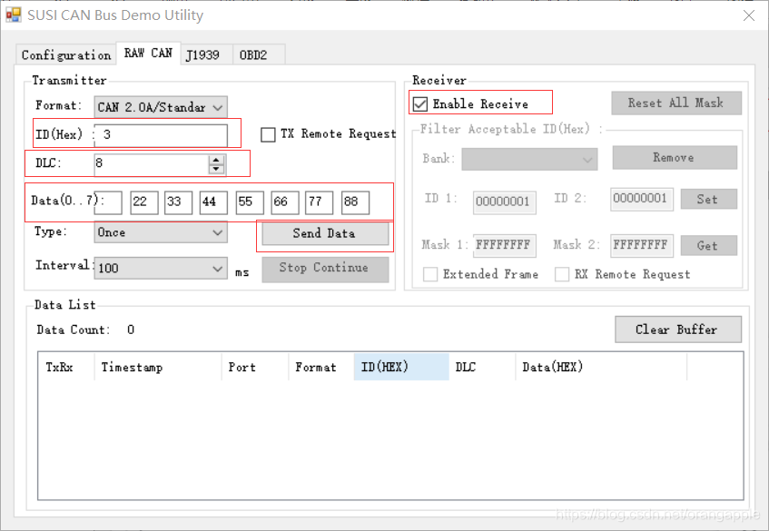The width and height of the screenshot is (769, 531).
Task: Decrease DLC with the down arrow
Action: coord(216,169)
